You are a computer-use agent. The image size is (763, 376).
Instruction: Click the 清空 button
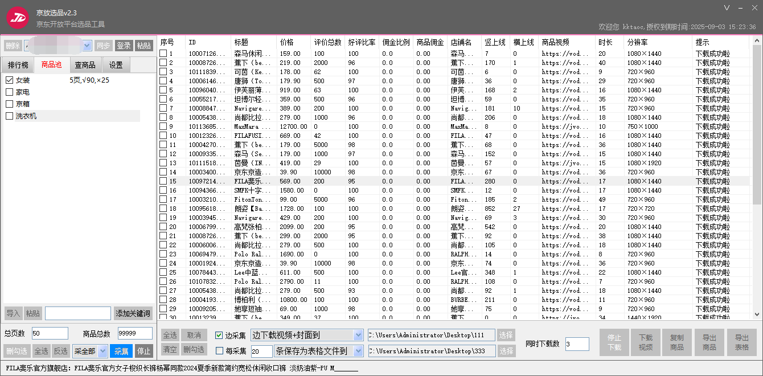170,350
